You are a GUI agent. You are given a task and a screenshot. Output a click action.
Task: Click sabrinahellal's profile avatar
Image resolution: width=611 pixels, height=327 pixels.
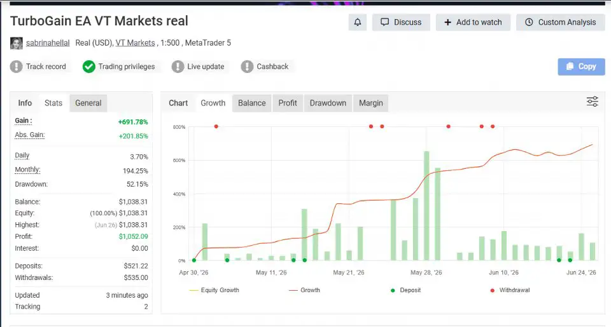pyautogui.click(x=17, y=43)
